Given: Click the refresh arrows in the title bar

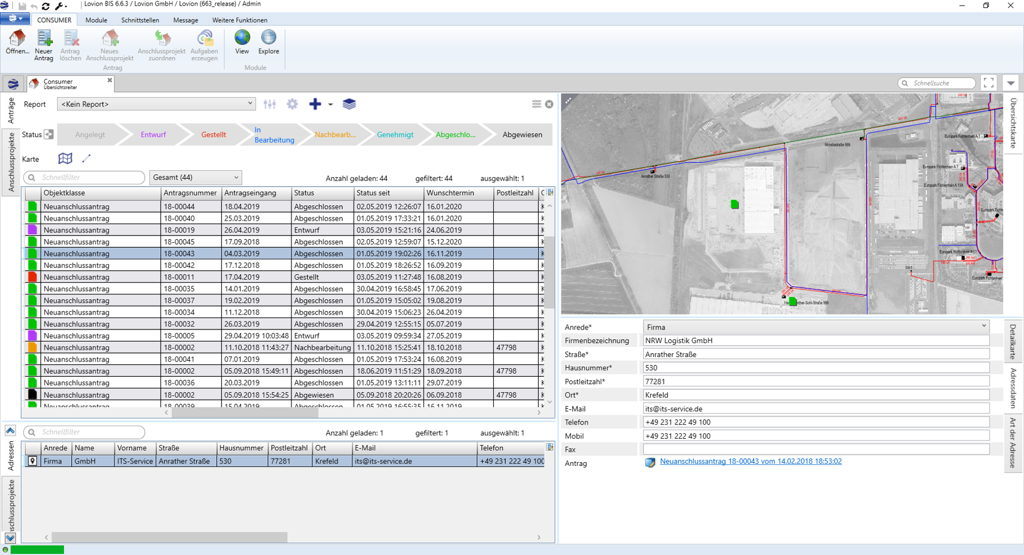Looking at the screenshot, I should click(46, 6).
